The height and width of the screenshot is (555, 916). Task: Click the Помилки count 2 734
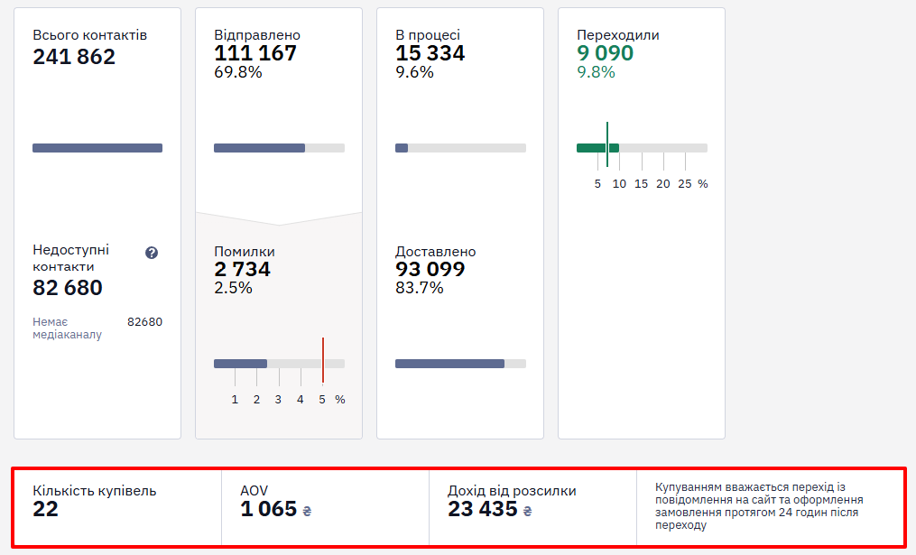(x=243, y=269)
